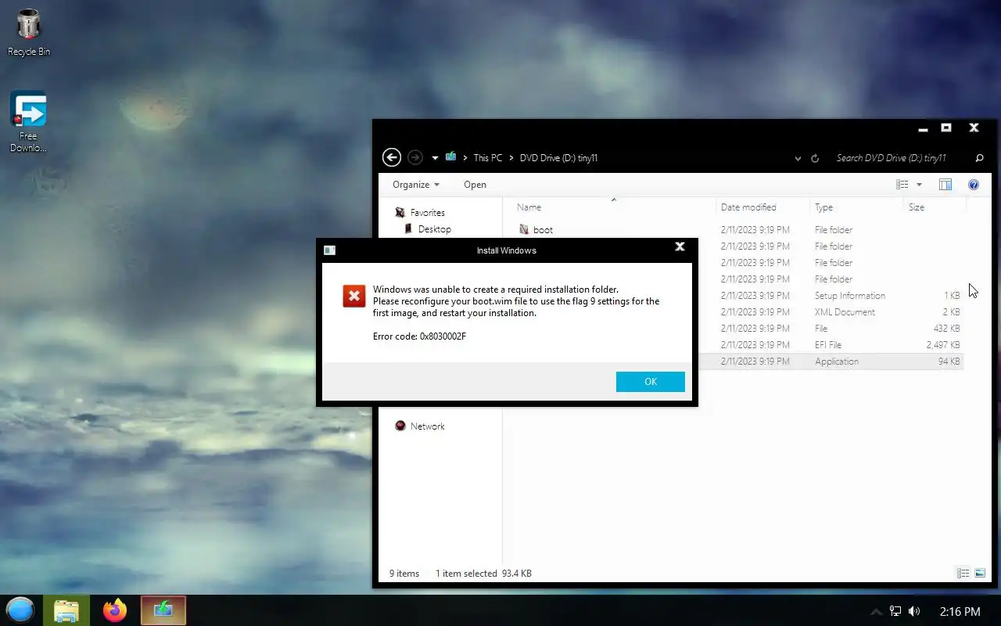The image size is (1001, 626).
Task: Open the Organize menu
Action: click(416, 185)
